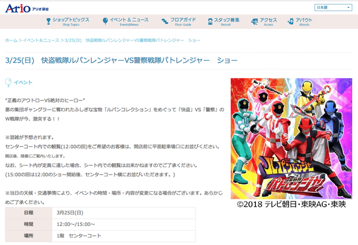The width and height of the screenshot is (358, 245).
Task: Click the Lupinranger VS Patranger poster image
Action: [292, 138]
